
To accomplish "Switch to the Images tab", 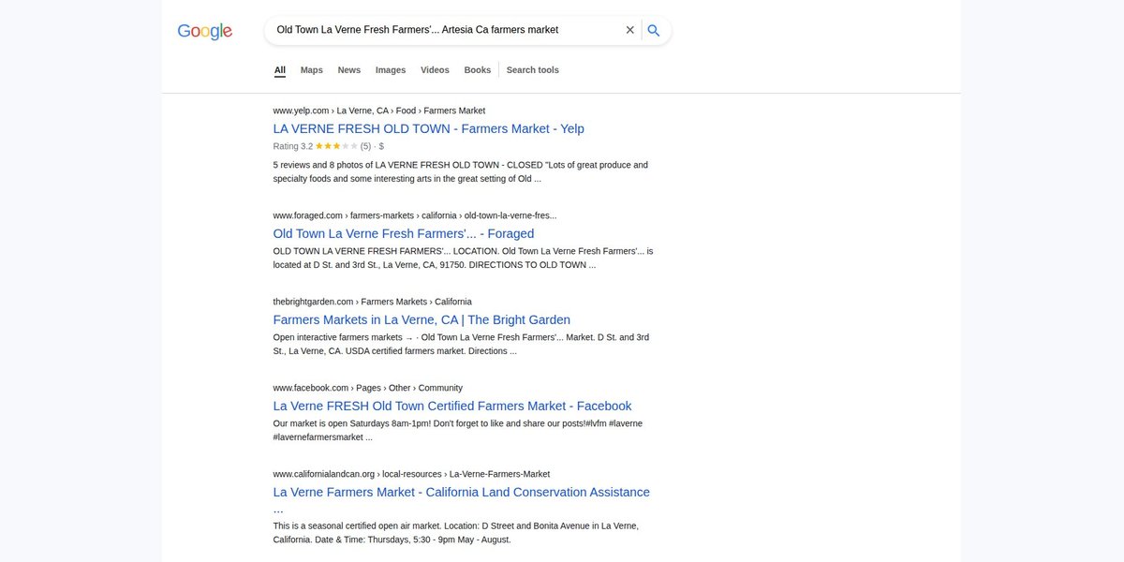I will tap(391, 70).
